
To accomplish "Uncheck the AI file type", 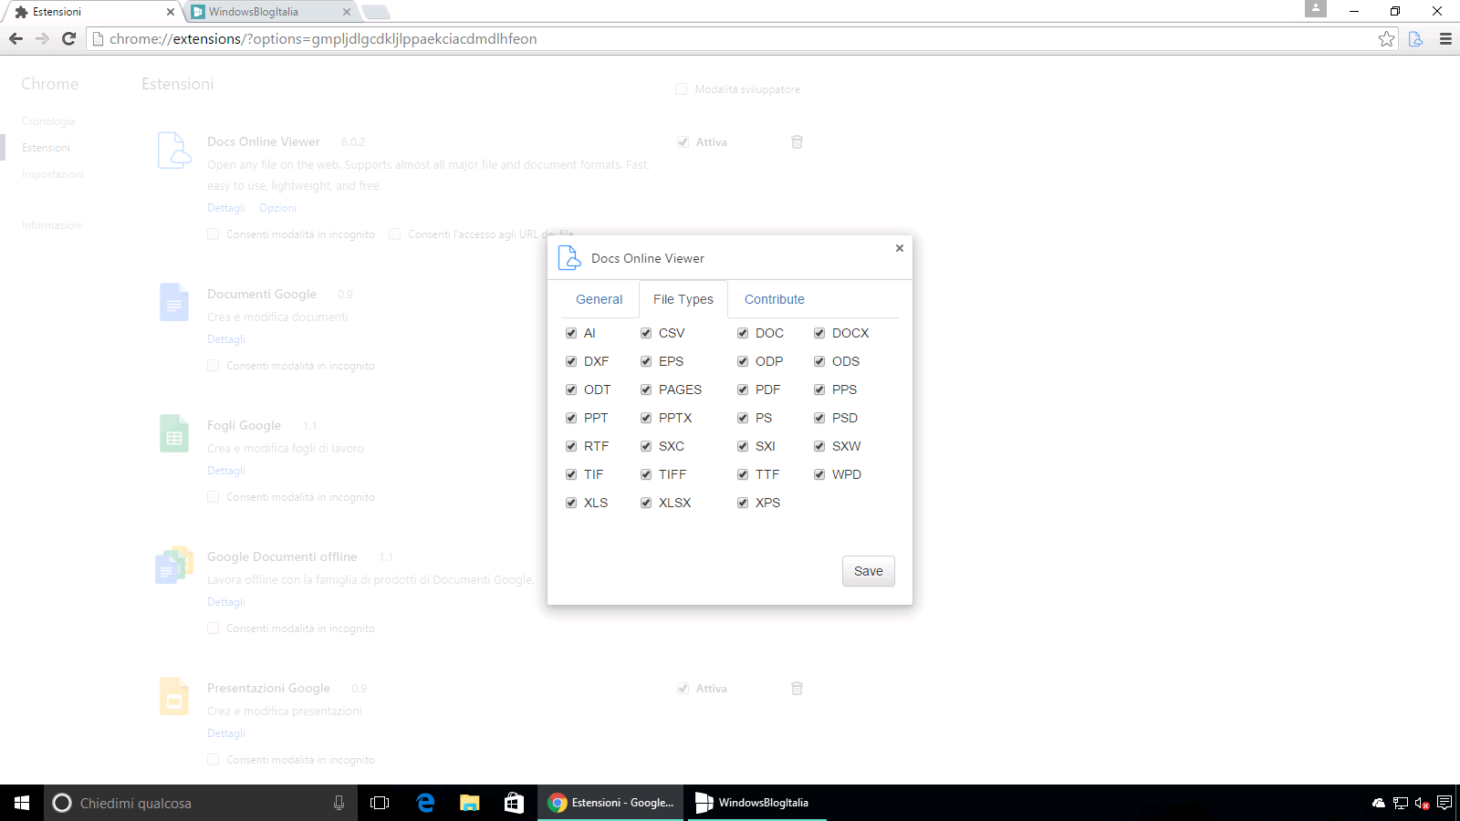I will click(x=571, y=333).
